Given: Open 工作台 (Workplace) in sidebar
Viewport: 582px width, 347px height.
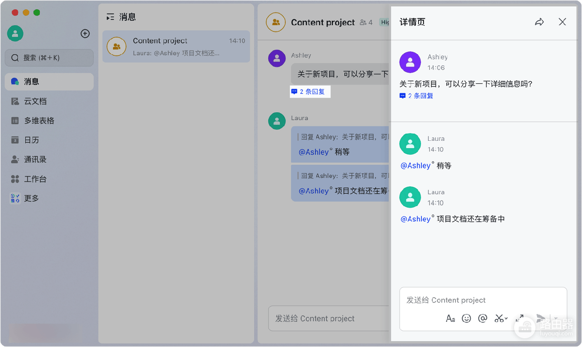Looking at the screenshot, I should (49, 179).
